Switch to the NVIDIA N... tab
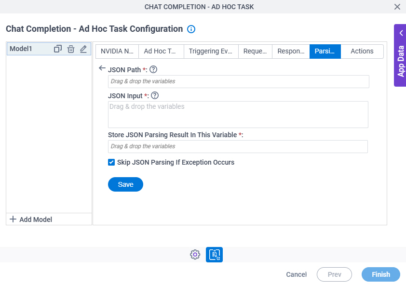The width and height of the screenshot is (406, 285). pos(117,51)
